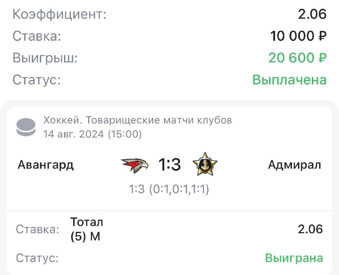The image size is (339, 275).
Task: Tap the period scores line in parentheses
Action: (169, 189)
